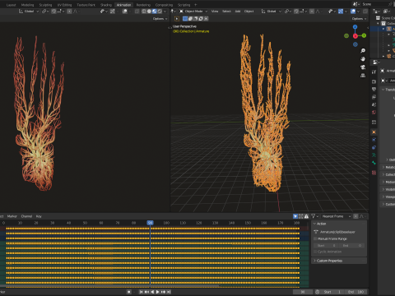
Task: Open the Modeling workspace tab
Action: pos(27,5)
